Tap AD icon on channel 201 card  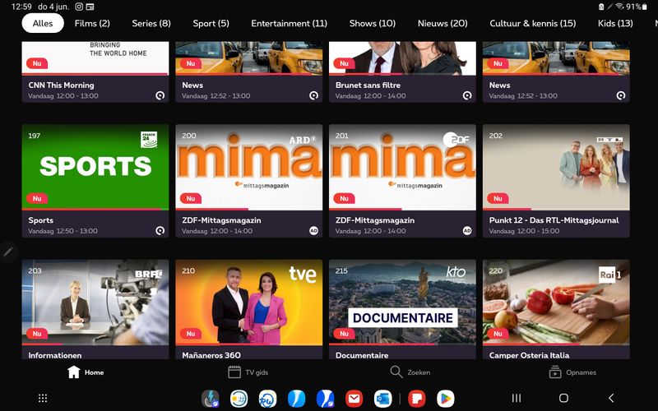click(467, 231)
